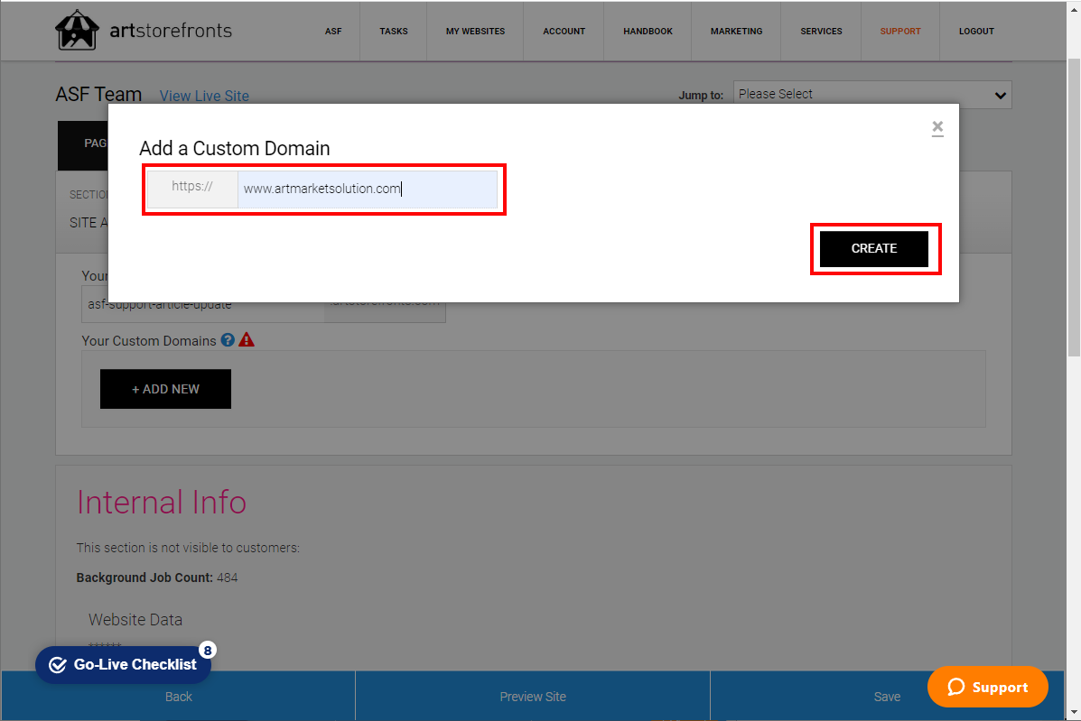The height and width of the screenshot is (721, 1081).
Task: Click the ASF Team page title
Action: click(x=98, y=95)
